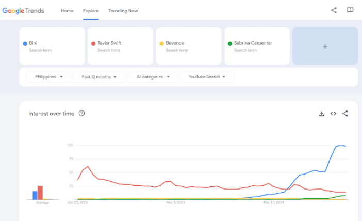Viewport: 362px width, 221px height.
Task: Edit the Taylor Swift search term card
Action: [x=120, y=46]
